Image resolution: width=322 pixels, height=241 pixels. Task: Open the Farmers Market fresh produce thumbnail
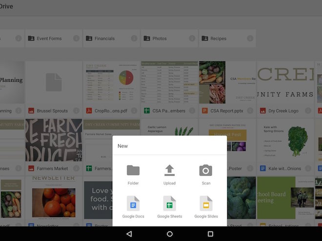tap(54, 140)
